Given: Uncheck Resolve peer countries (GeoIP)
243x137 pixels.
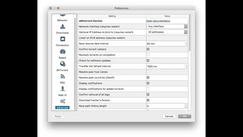Looking at the screenshot, I should click(148, 77).
